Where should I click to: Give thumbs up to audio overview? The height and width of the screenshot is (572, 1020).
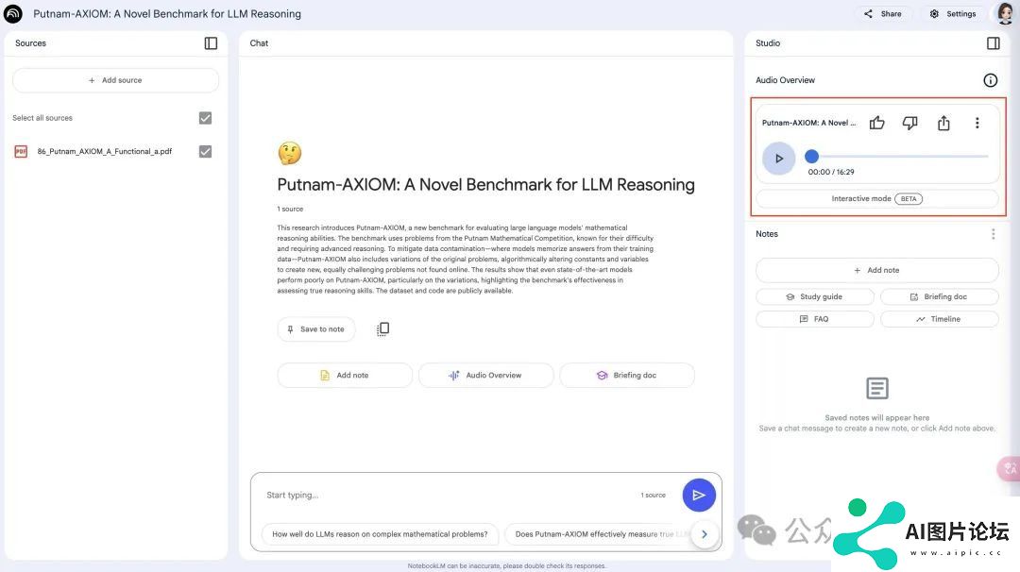point(876,123)
